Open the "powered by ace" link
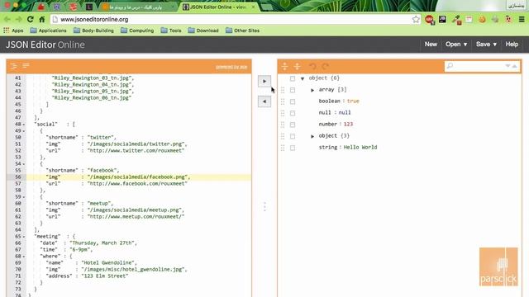 tap(231, 67)
